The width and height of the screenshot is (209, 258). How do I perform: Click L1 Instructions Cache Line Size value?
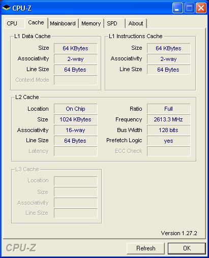pos(168,70)
